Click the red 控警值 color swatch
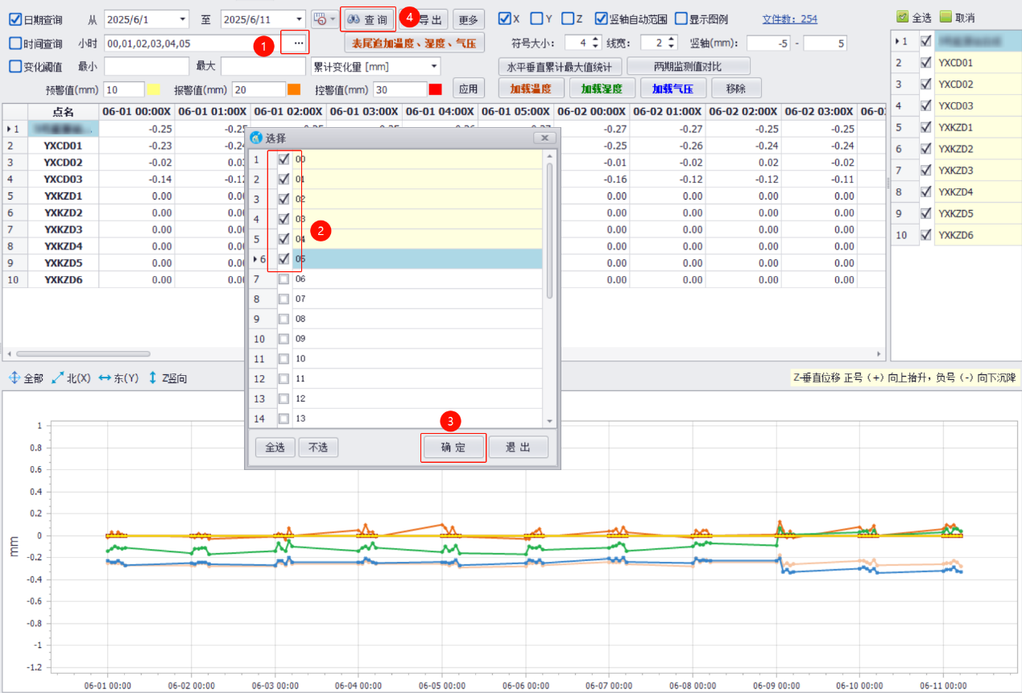 point(436,89)
